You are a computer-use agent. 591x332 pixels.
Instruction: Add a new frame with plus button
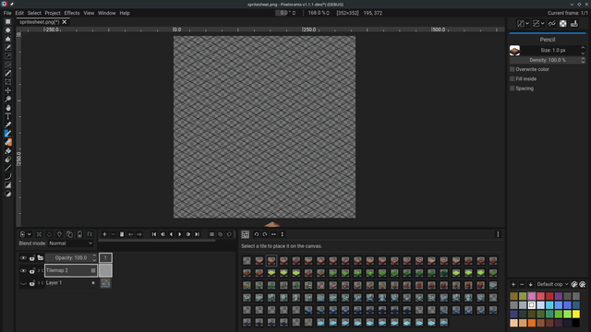(x=104, y=234)
